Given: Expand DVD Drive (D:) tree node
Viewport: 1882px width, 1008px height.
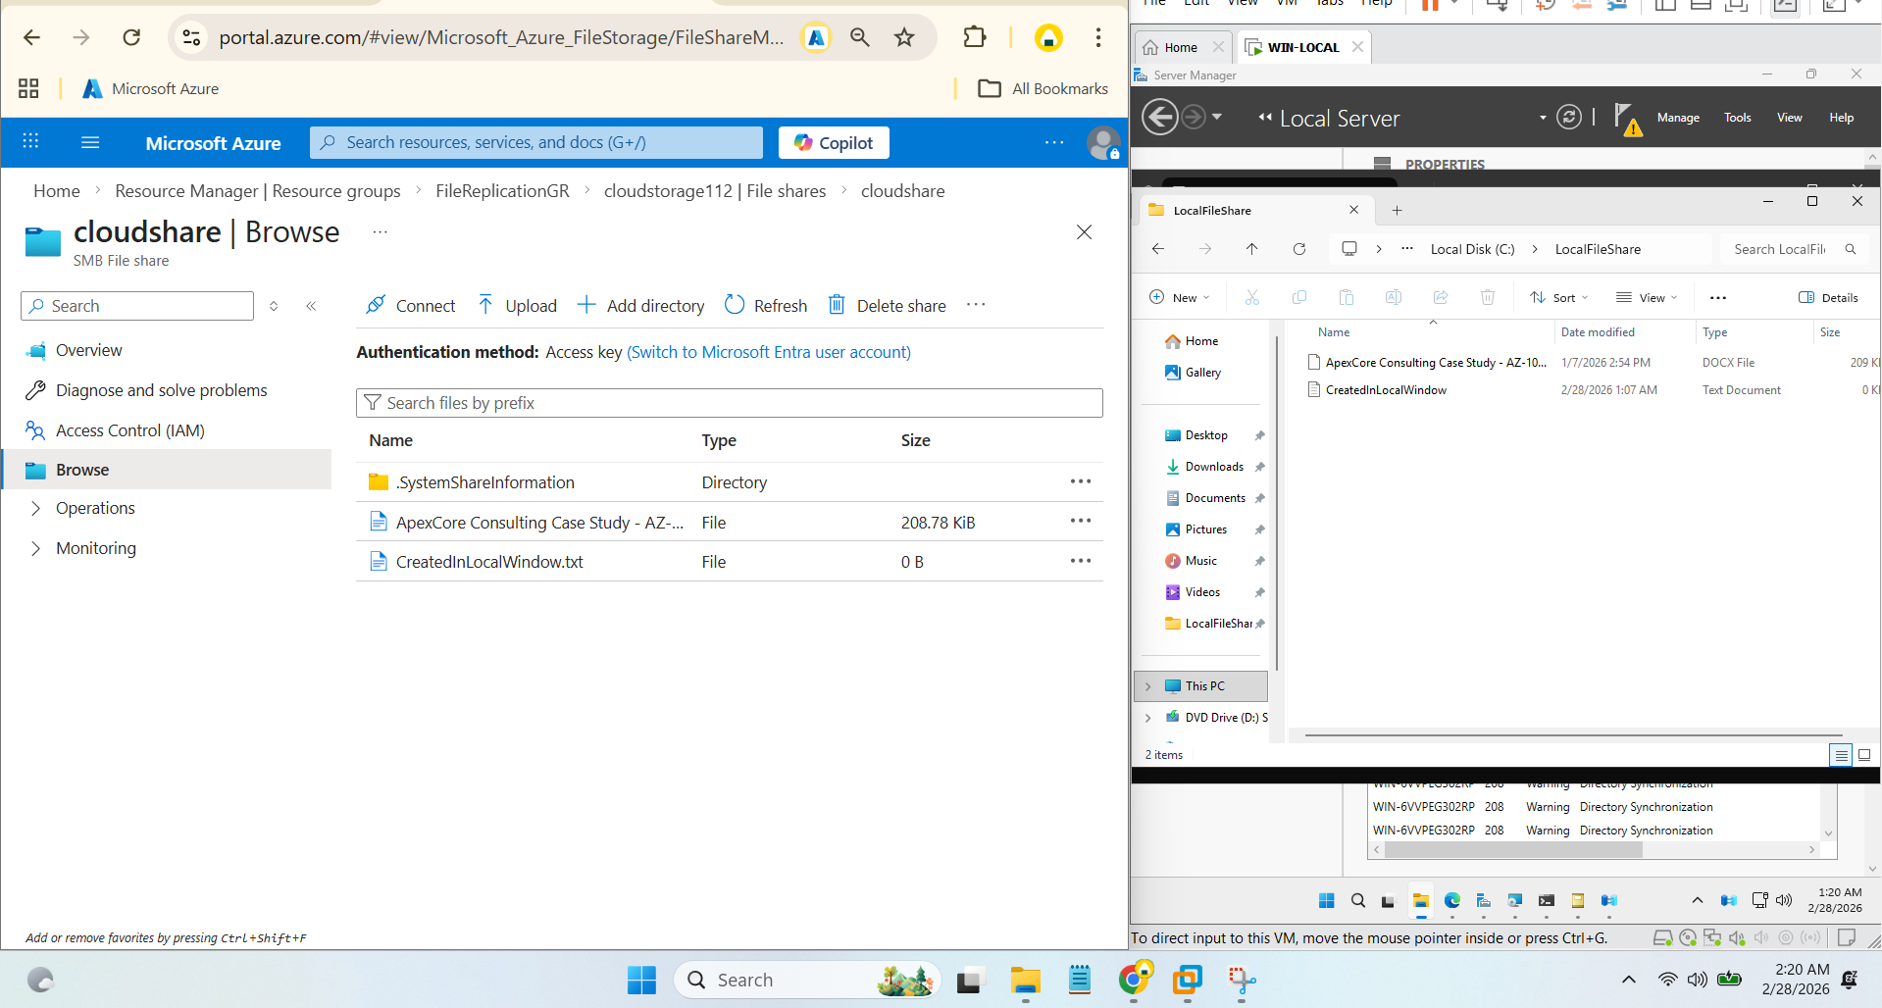Looking at the screenshot, I should [1147, 718].
